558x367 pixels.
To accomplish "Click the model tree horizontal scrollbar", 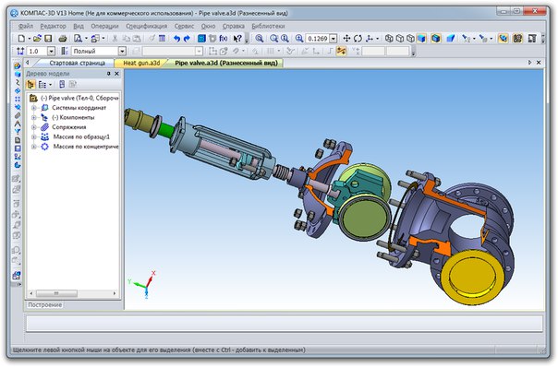I will tap(73, 293).
